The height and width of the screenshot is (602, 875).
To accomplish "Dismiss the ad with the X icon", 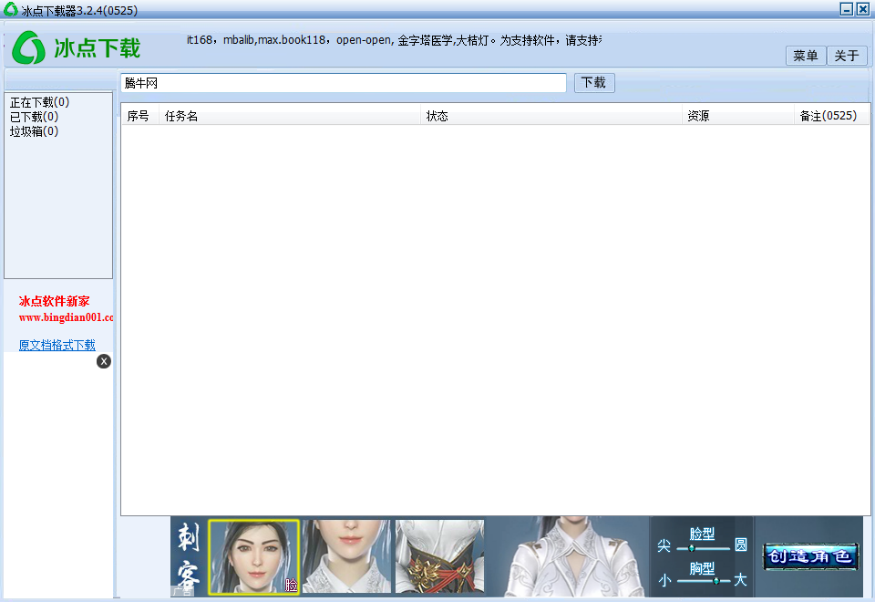I will click(103, 361).
